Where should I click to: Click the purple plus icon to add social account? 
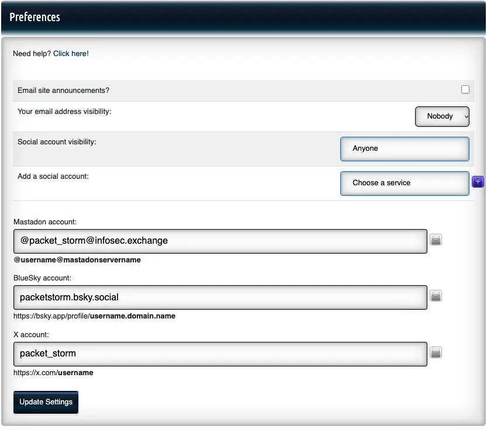pos(478,182)
